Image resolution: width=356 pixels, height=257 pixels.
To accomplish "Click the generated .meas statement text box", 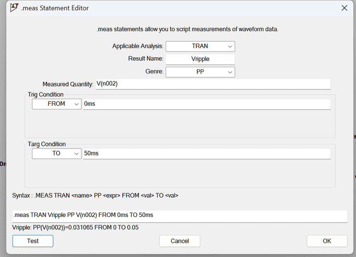I will [179, 216].
